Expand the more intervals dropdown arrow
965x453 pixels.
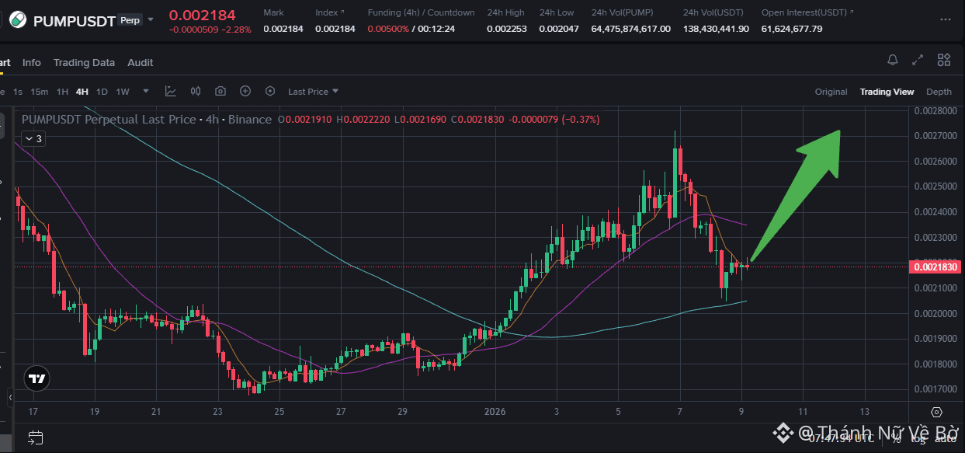(x=146, y=92)
